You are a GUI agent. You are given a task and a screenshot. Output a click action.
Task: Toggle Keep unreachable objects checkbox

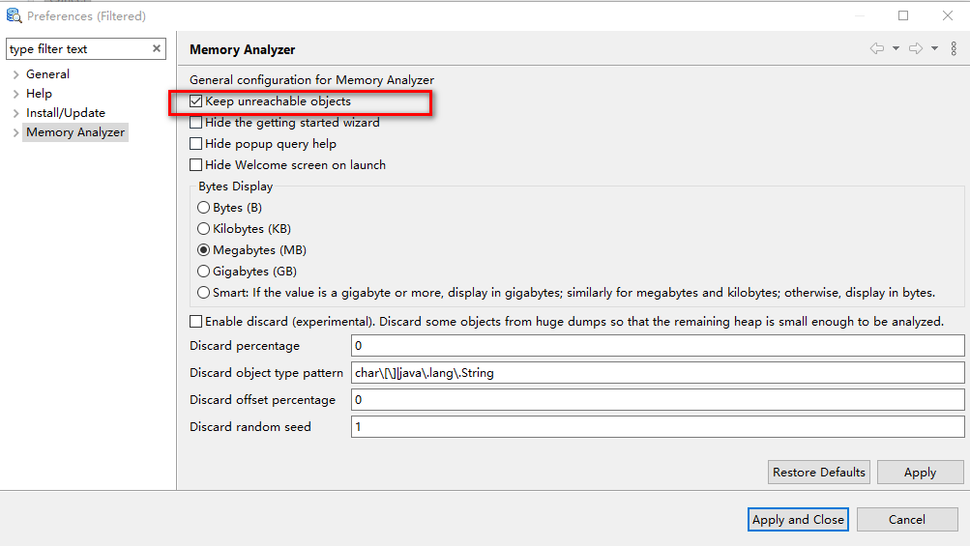195,101
